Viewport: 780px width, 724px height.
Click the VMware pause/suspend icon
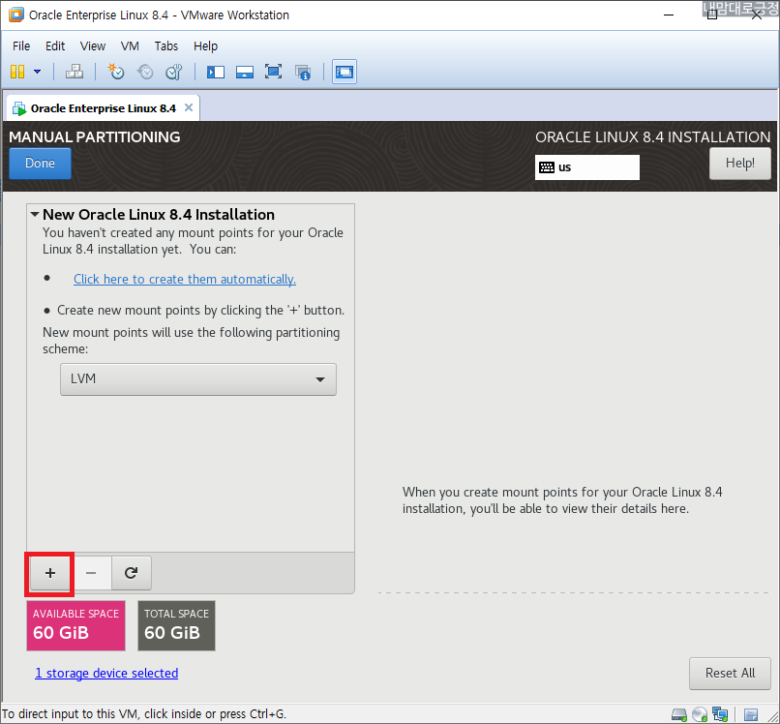pyautogui.click(x=17, y=72)
